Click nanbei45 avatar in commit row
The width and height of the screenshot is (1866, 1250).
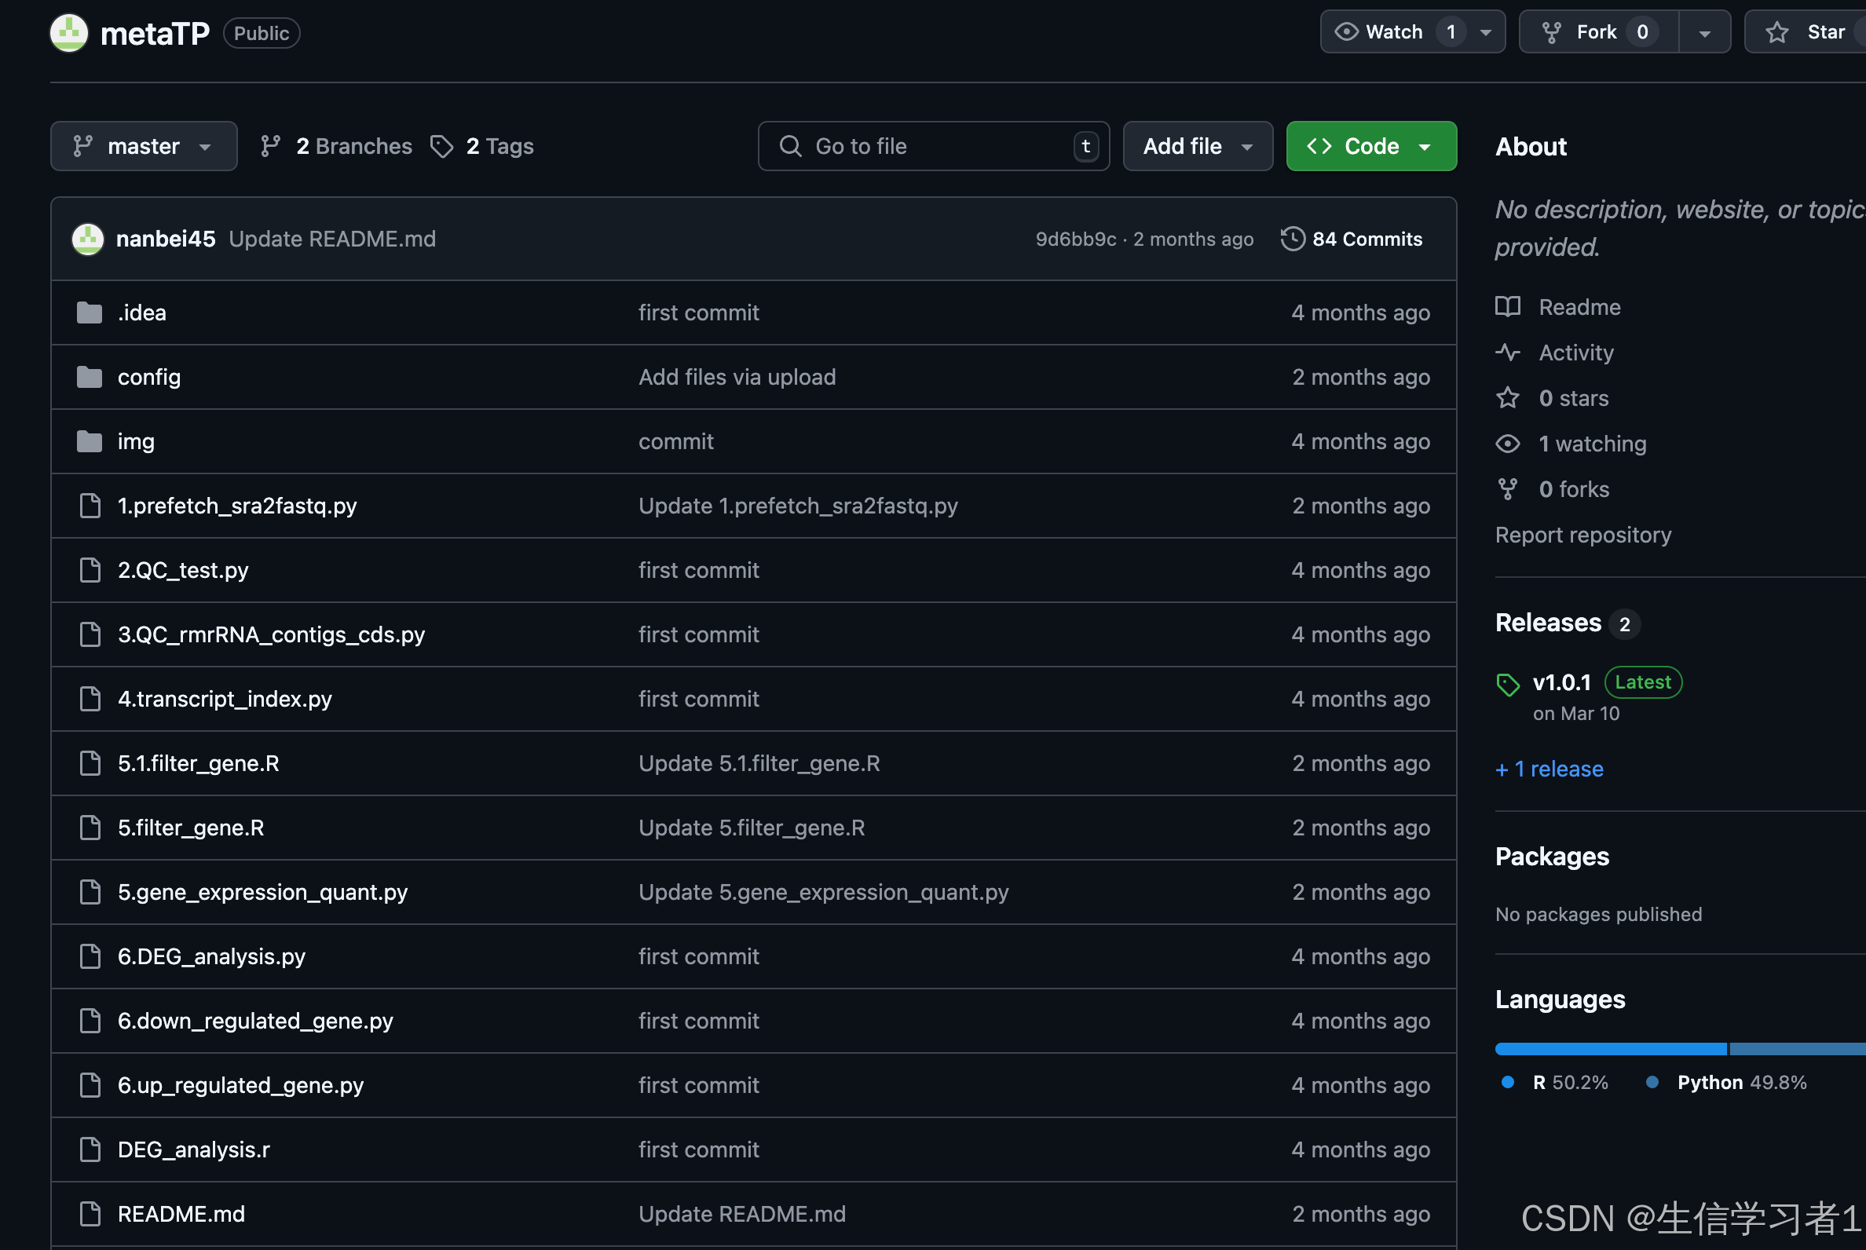pyautogui.click(x=88, y=239)
